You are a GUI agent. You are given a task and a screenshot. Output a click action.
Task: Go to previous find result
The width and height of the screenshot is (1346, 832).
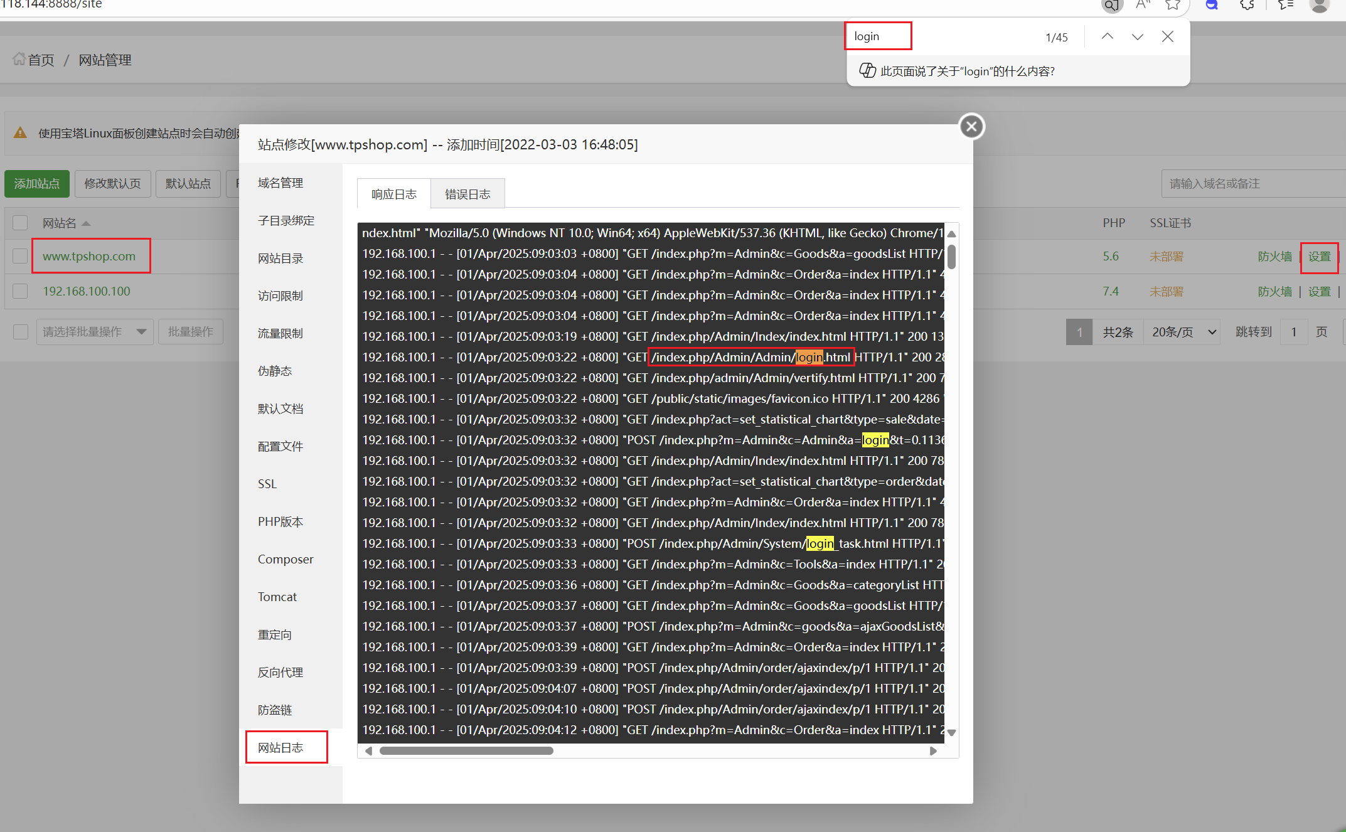[x=1108, y=36]
